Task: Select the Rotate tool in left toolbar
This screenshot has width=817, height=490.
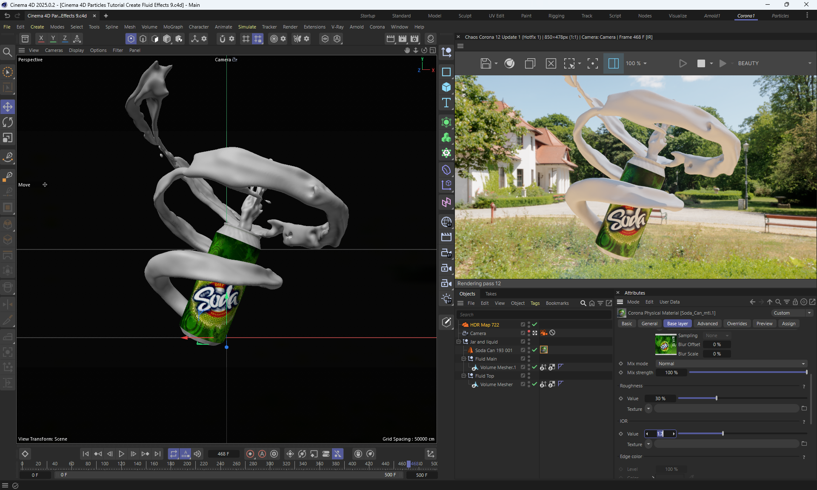Action: click(x=8, y=123)
